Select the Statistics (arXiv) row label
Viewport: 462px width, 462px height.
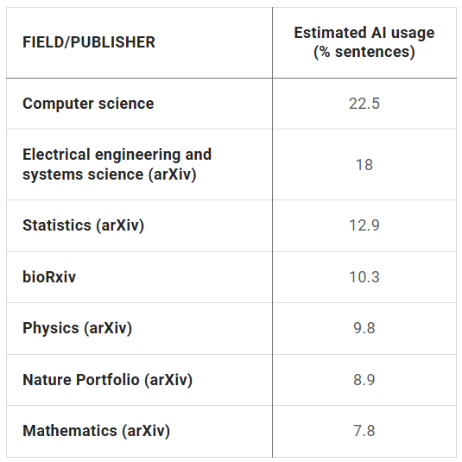(84, 225)
